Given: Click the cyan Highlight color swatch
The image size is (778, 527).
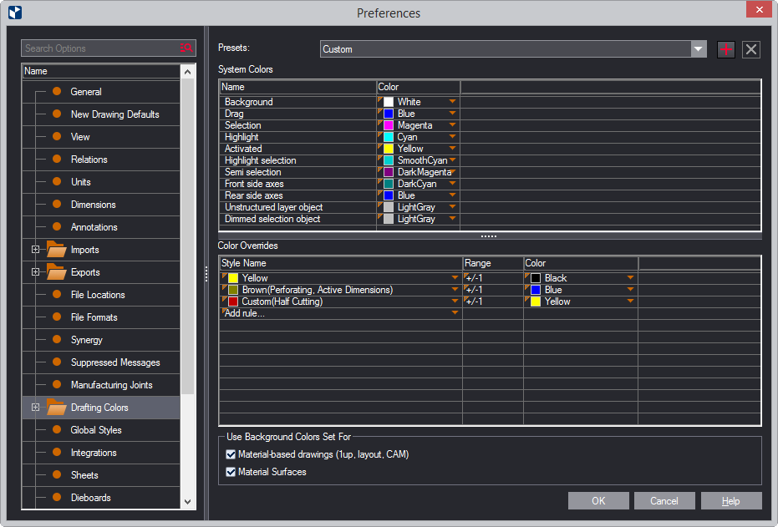Looking at the screenshot, I should coord(389,137).
